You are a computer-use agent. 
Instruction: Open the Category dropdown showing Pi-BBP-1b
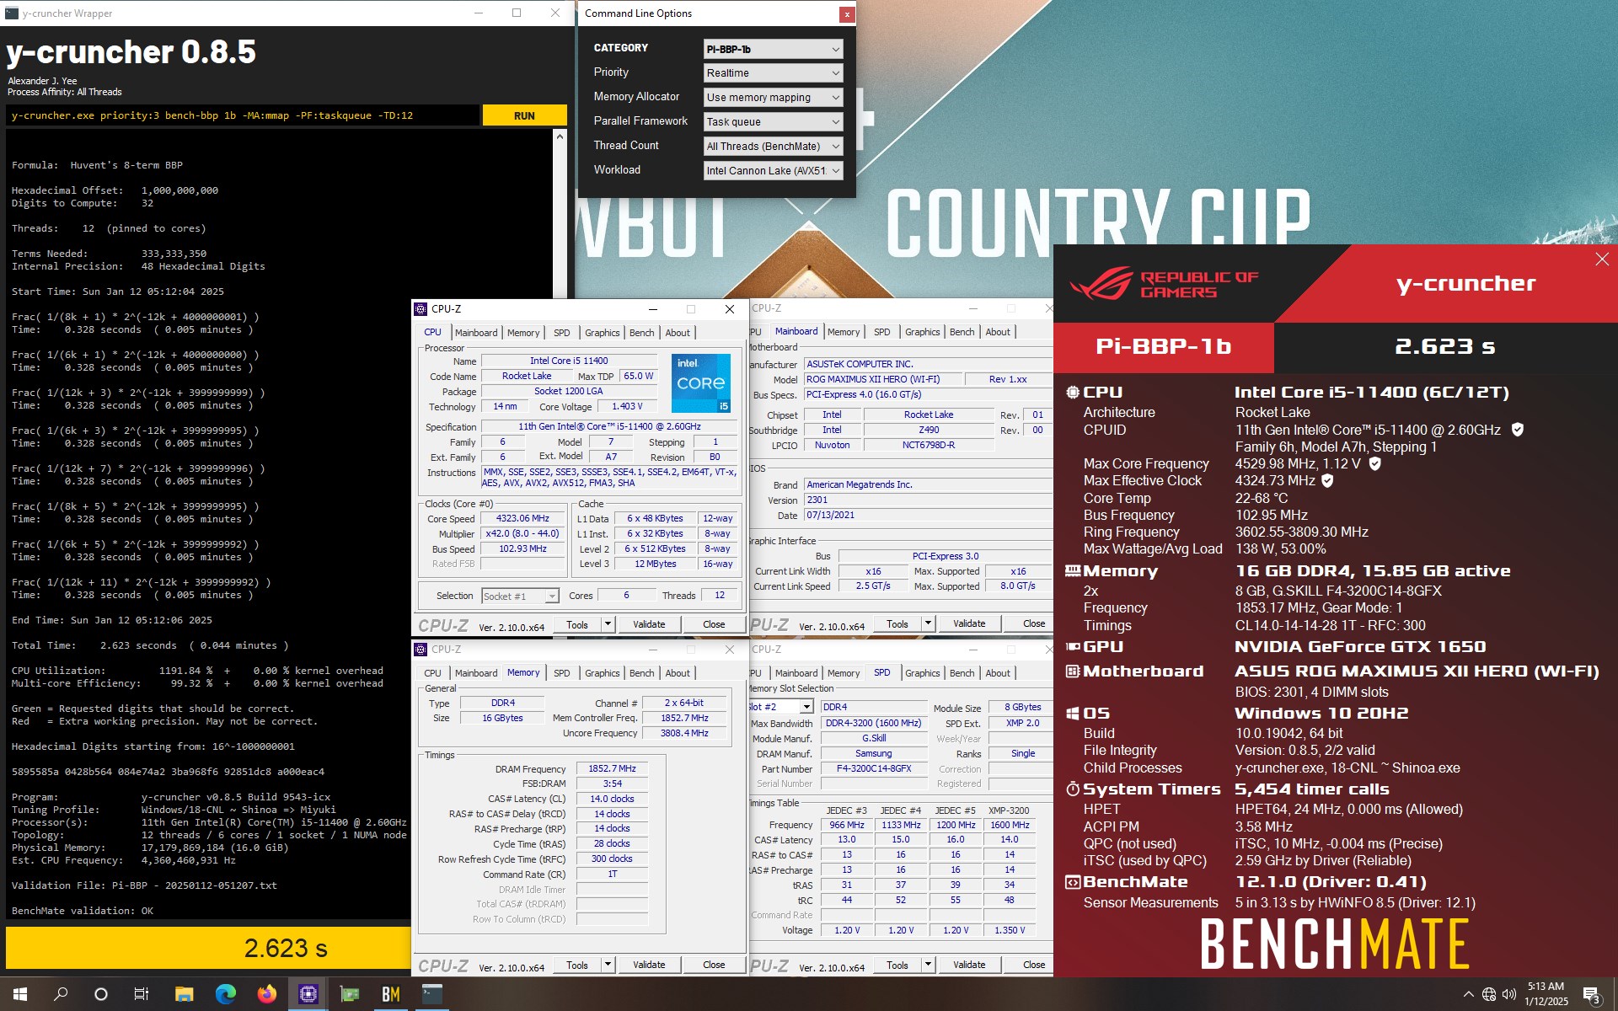point(773,49)
